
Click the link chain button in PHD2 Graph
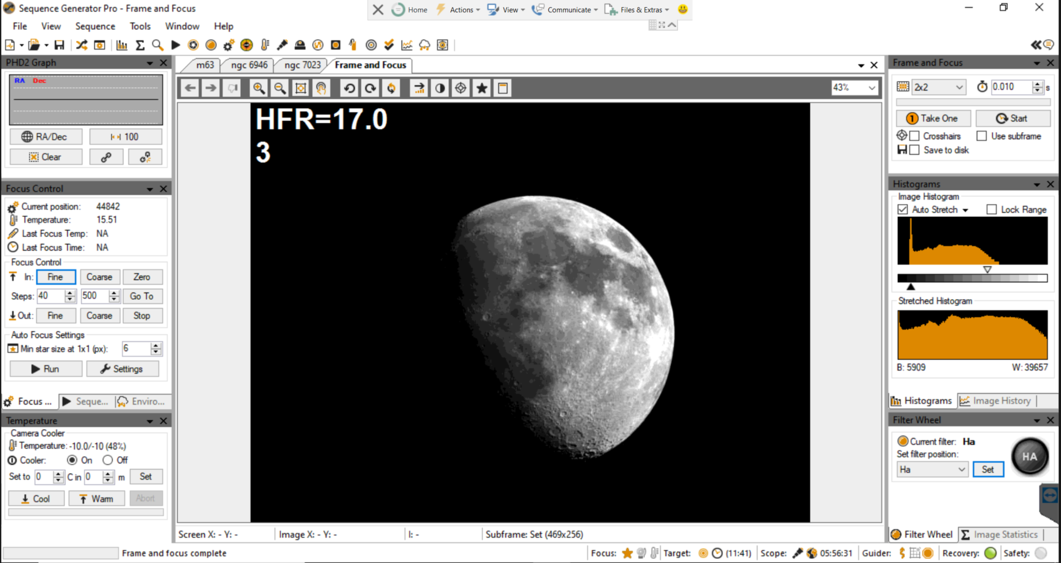[106, 157]
